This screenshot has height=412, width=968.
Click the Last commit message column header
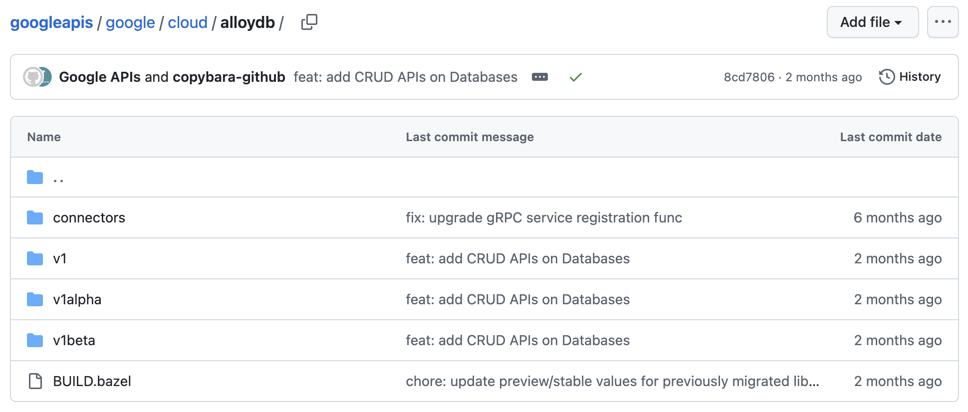(x=470, y=137)
